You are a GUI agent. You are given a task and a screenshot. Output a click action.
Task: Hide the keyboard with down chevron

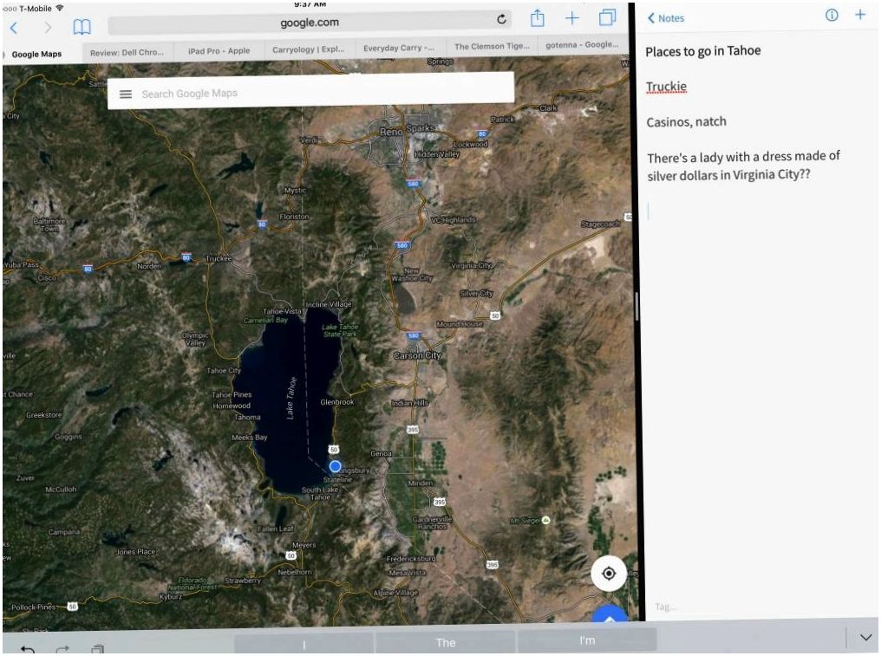(866, 638)
